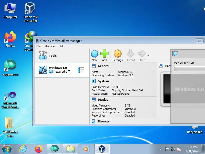Click the network tray icon
This screenshot has width=205, height=154.
tap(173, 149)
